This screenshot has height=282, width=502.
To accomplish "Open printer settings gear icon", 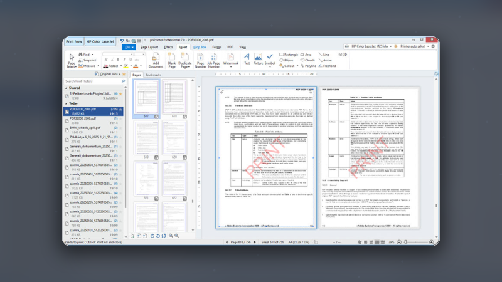I will pos(433,46).
